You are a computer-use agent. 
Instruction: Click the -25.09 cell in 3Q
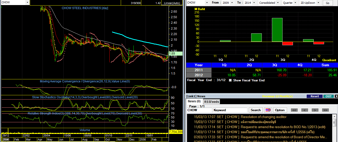[275, 75]
